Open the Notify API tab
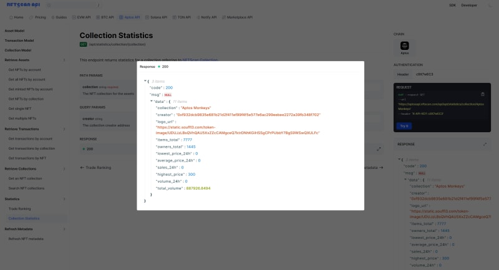499x270 pixels. 206,17
